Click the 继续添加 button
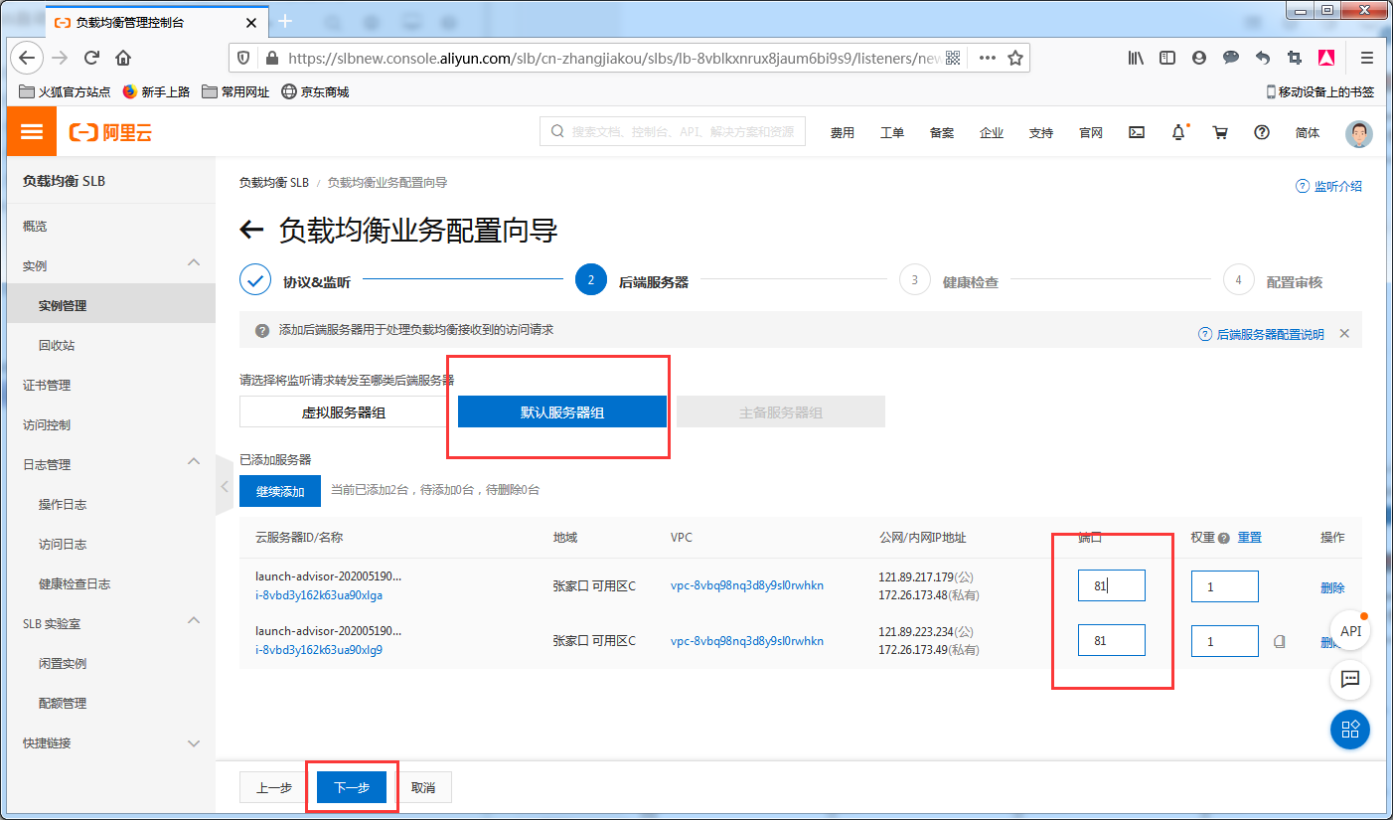Screen dimensions: 1393x820 click(280, 491)
